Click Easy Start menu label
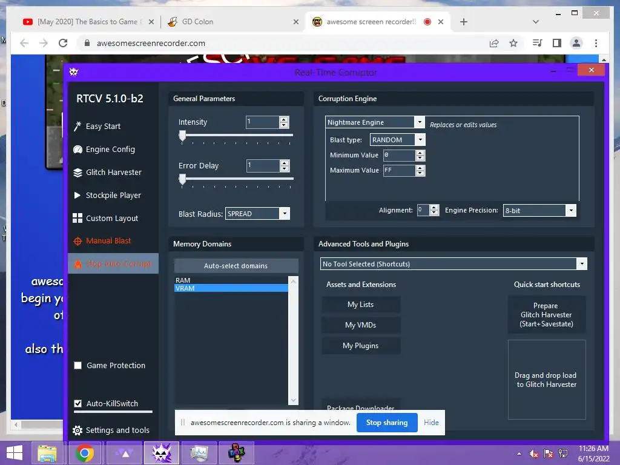The height and width of the screenshot is (465, 620). 103,126
